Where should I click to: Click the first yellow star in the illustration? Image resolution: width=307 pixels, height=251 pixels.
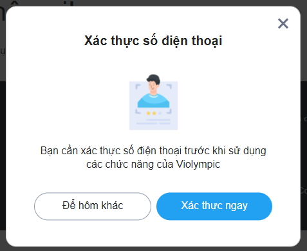click(148, 113)
